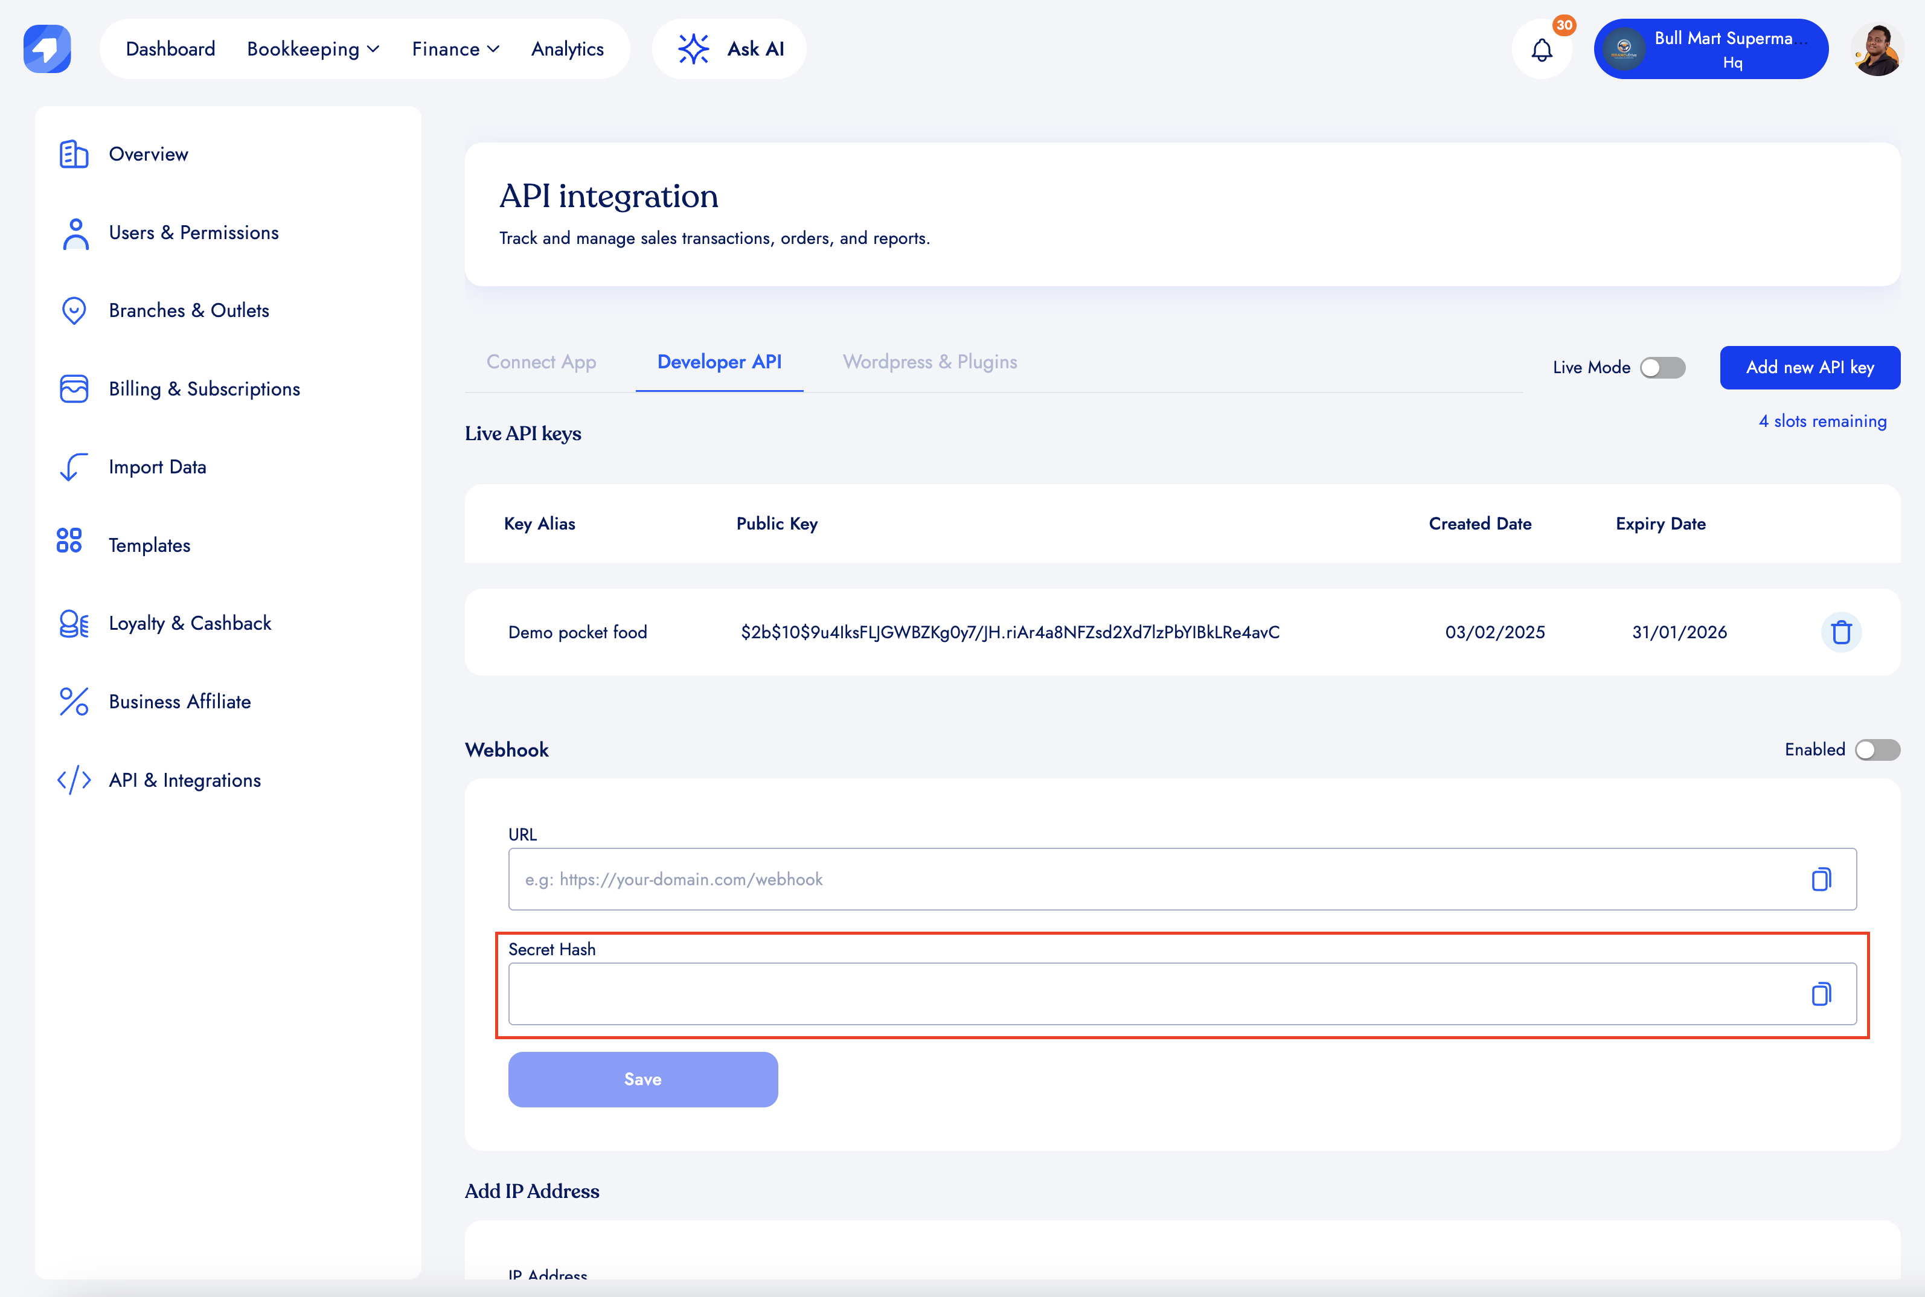Image resolution: width=1925 pixels, height=1297 pixels.
Task: Switch to Wordpress & Plugins tab
Action: click(930, 362)
